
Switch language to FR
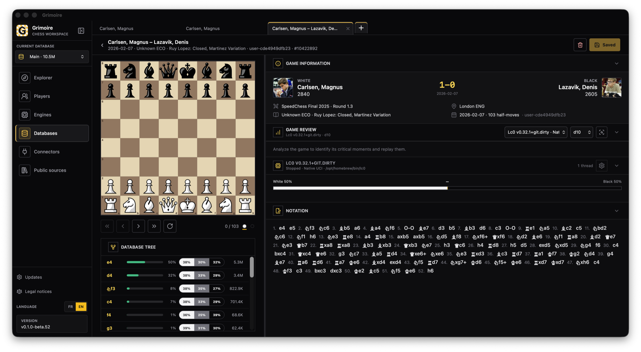70,307
